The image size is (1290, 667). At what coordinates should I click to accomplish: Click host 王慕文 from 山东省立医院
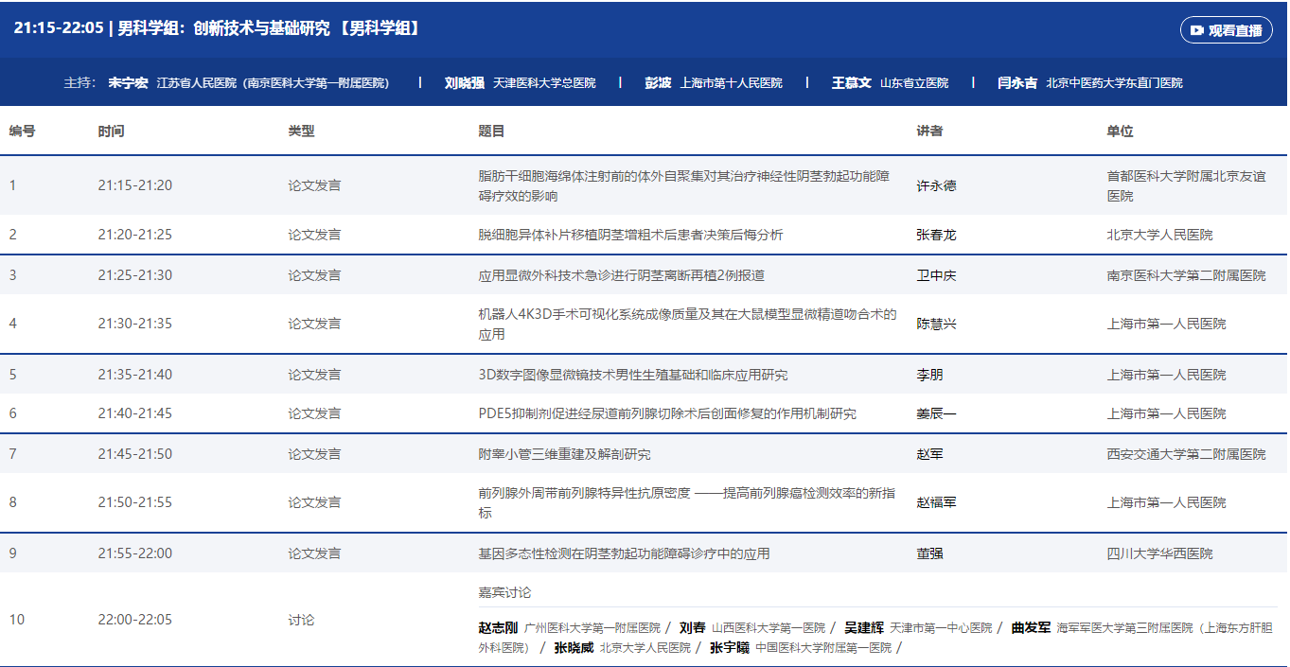tap(851, 83)
